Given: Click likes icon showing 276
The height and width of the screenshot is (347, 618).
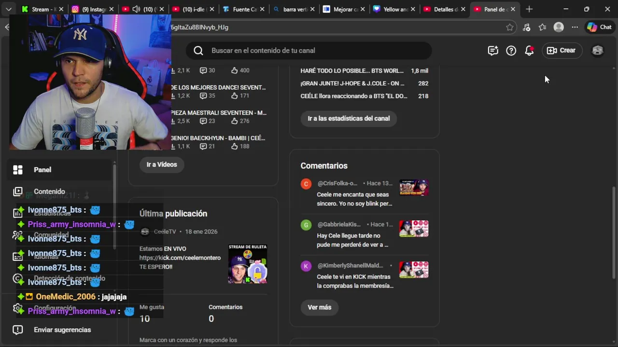Looking at the screenshot, I should point(234,121).
